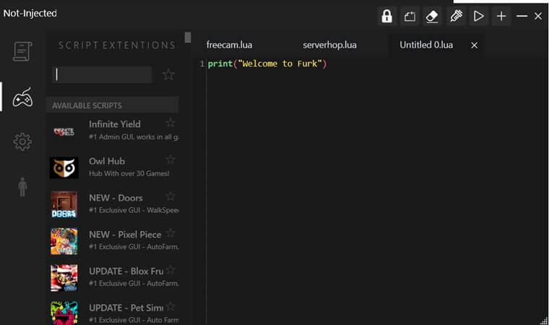Click 'Hub With over 30 Games!' description
549x325 pixels.
pos(129,173)
